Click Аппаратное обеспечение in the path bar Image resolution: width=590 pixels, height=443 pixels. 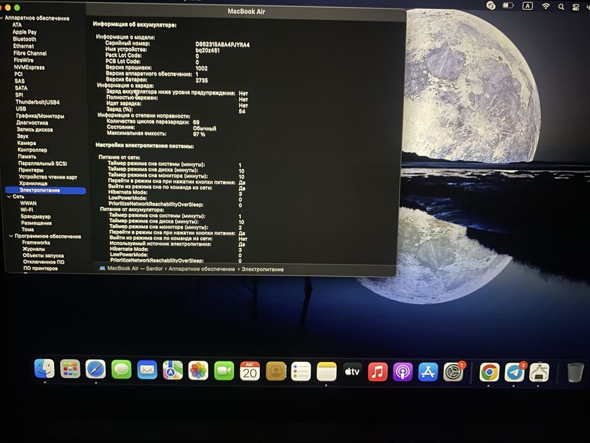202,269
